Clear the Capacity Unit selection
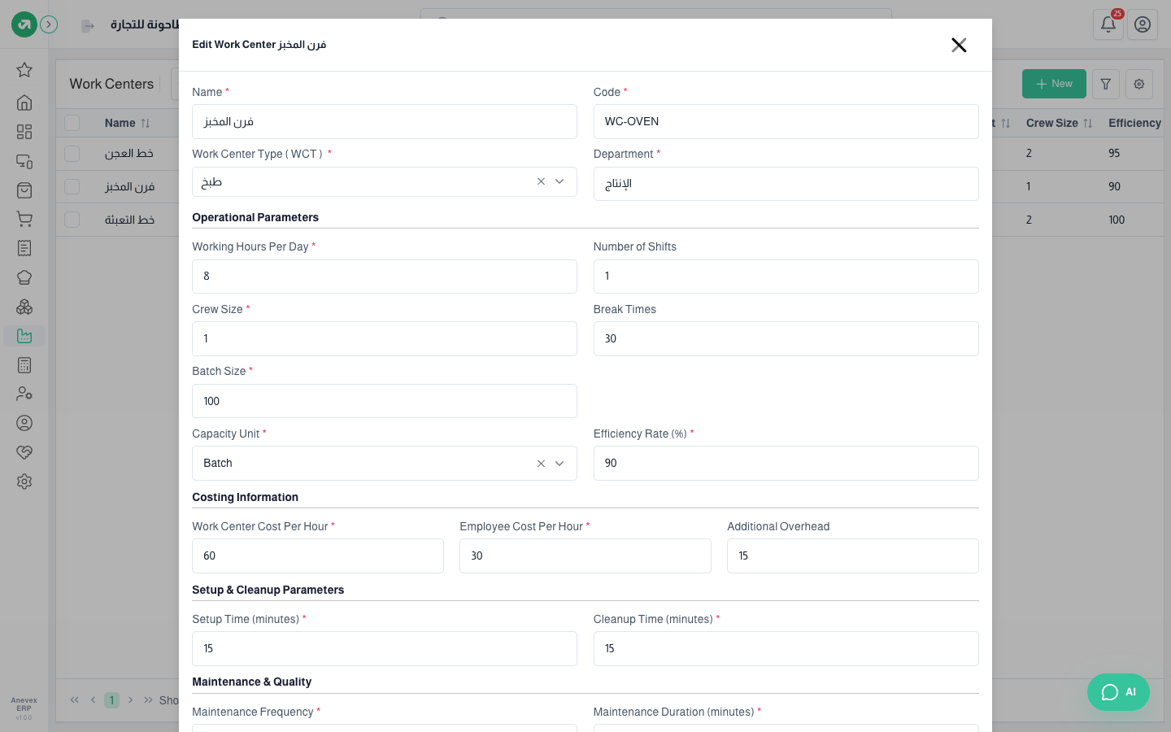This screenshot has height=732, width=1171. point(541,464)
